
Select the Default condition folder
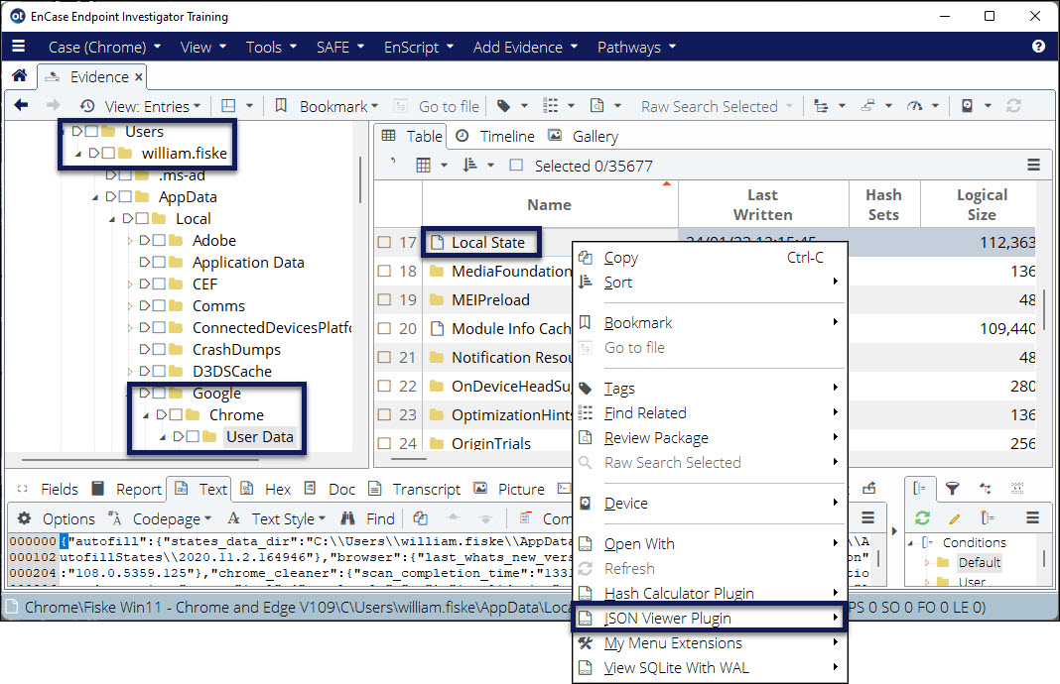pos(980,562)
